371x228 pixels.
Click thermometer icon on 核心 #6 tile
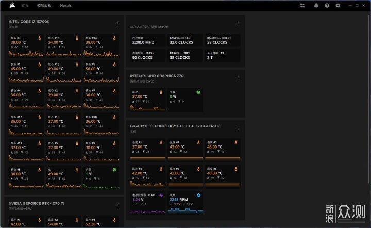point(114,64)
